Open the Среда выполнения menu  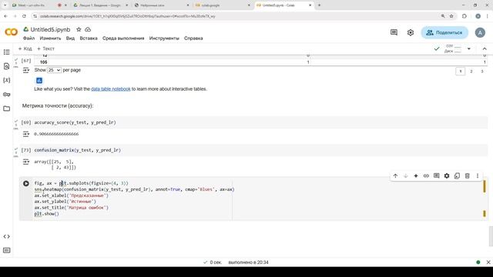pyautogui.click(x=123, y=38)
